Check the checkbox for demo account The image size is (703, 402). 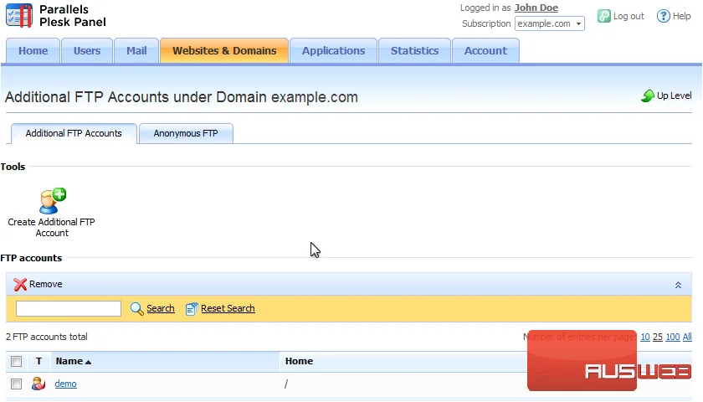[x=17, y=384]
